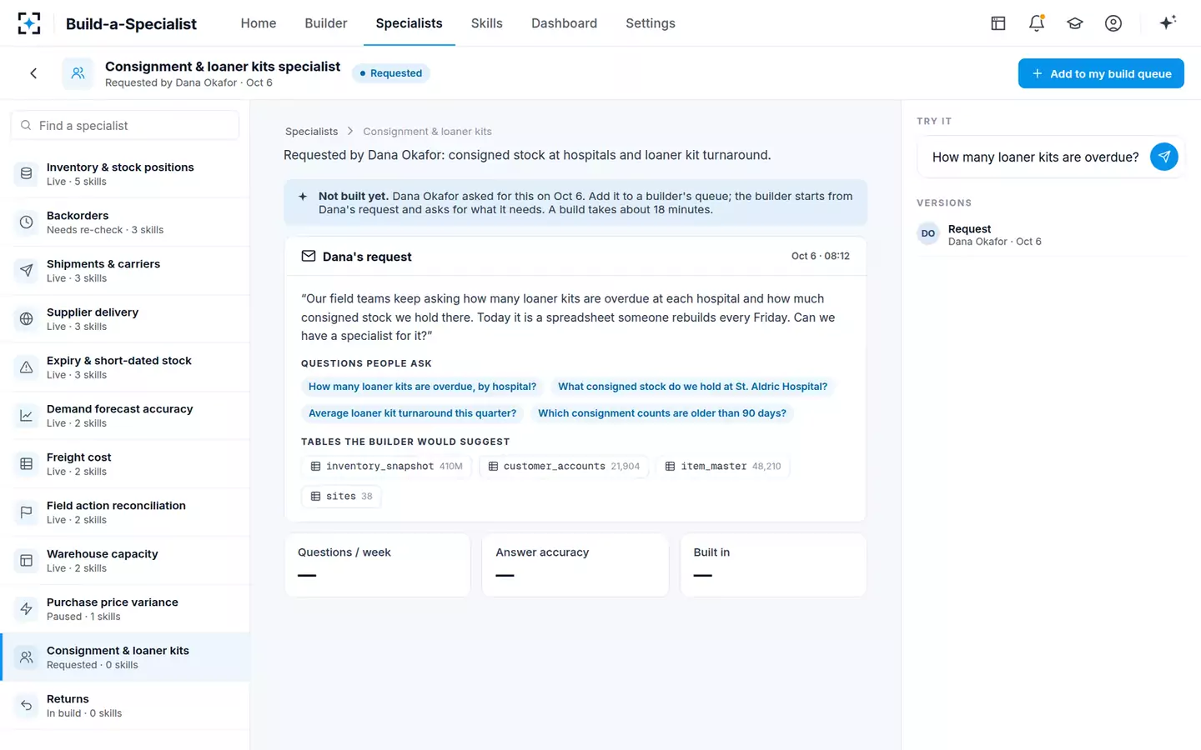Screen dimensions: 1201x750
Task: Click the Build-a-Specialist logo icon
Action: point(29,23)
